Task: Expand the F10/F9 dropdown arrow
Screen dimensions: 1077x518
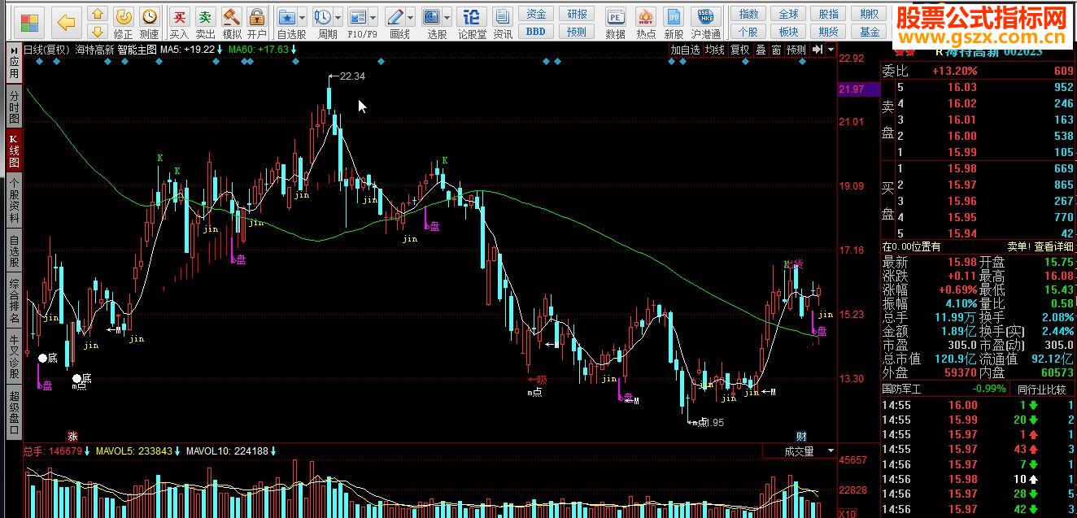Action: coord(373,17)
